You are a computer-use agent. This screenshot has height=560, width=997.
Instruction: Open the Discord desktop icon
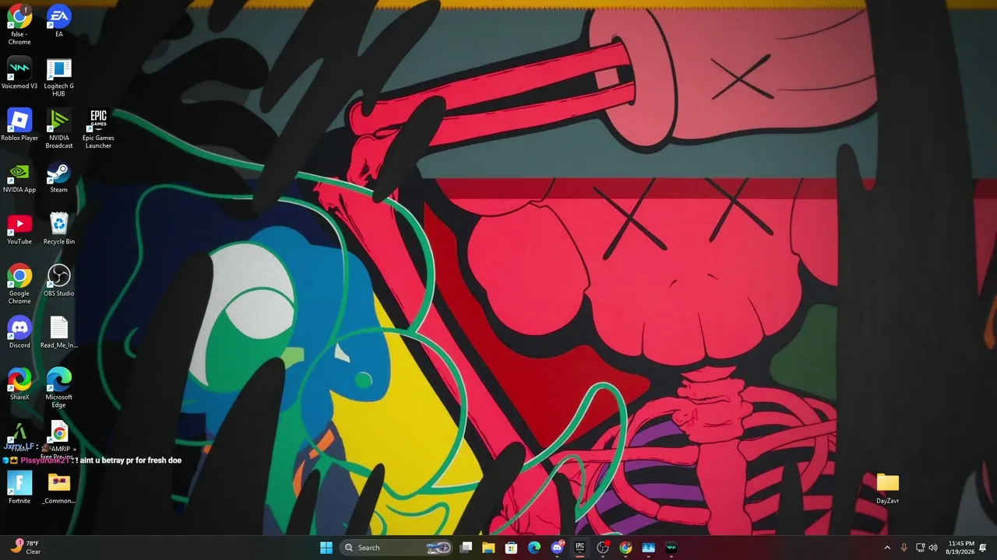pyautogui.click(x=19, y=332)
